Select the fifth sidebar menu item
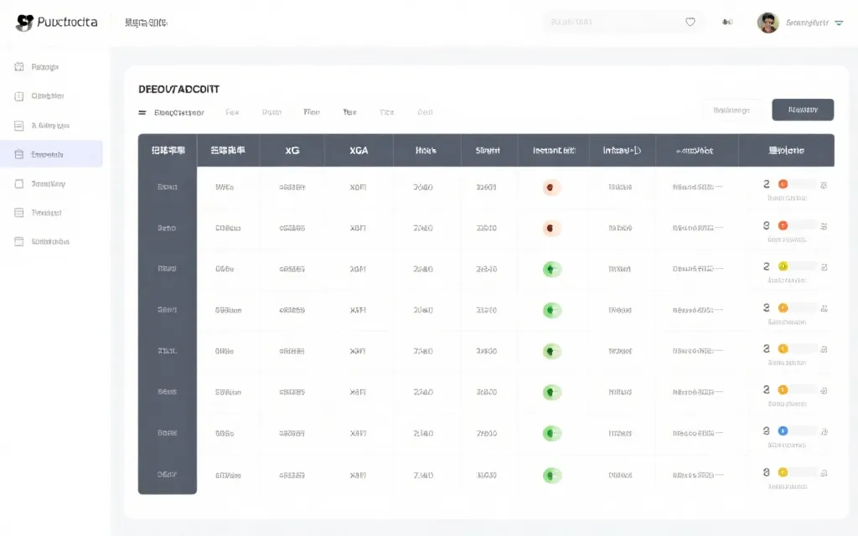 [x=49, y=183]
